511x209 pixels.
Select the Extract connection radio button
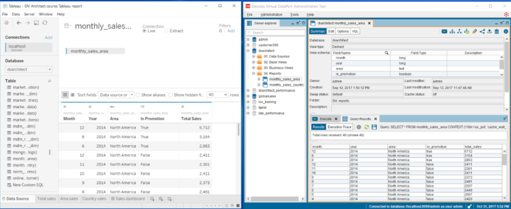point(167,31)
